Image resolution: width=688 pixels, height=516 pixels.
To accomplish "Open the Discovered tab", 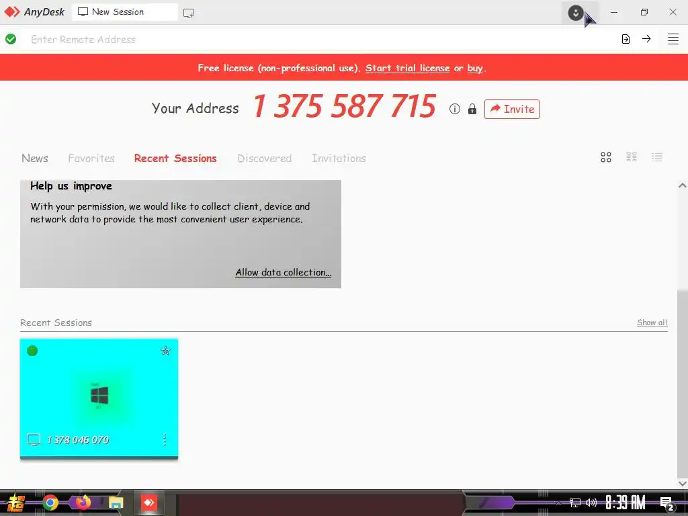I will pyautogui.click(x=265, y=158).
